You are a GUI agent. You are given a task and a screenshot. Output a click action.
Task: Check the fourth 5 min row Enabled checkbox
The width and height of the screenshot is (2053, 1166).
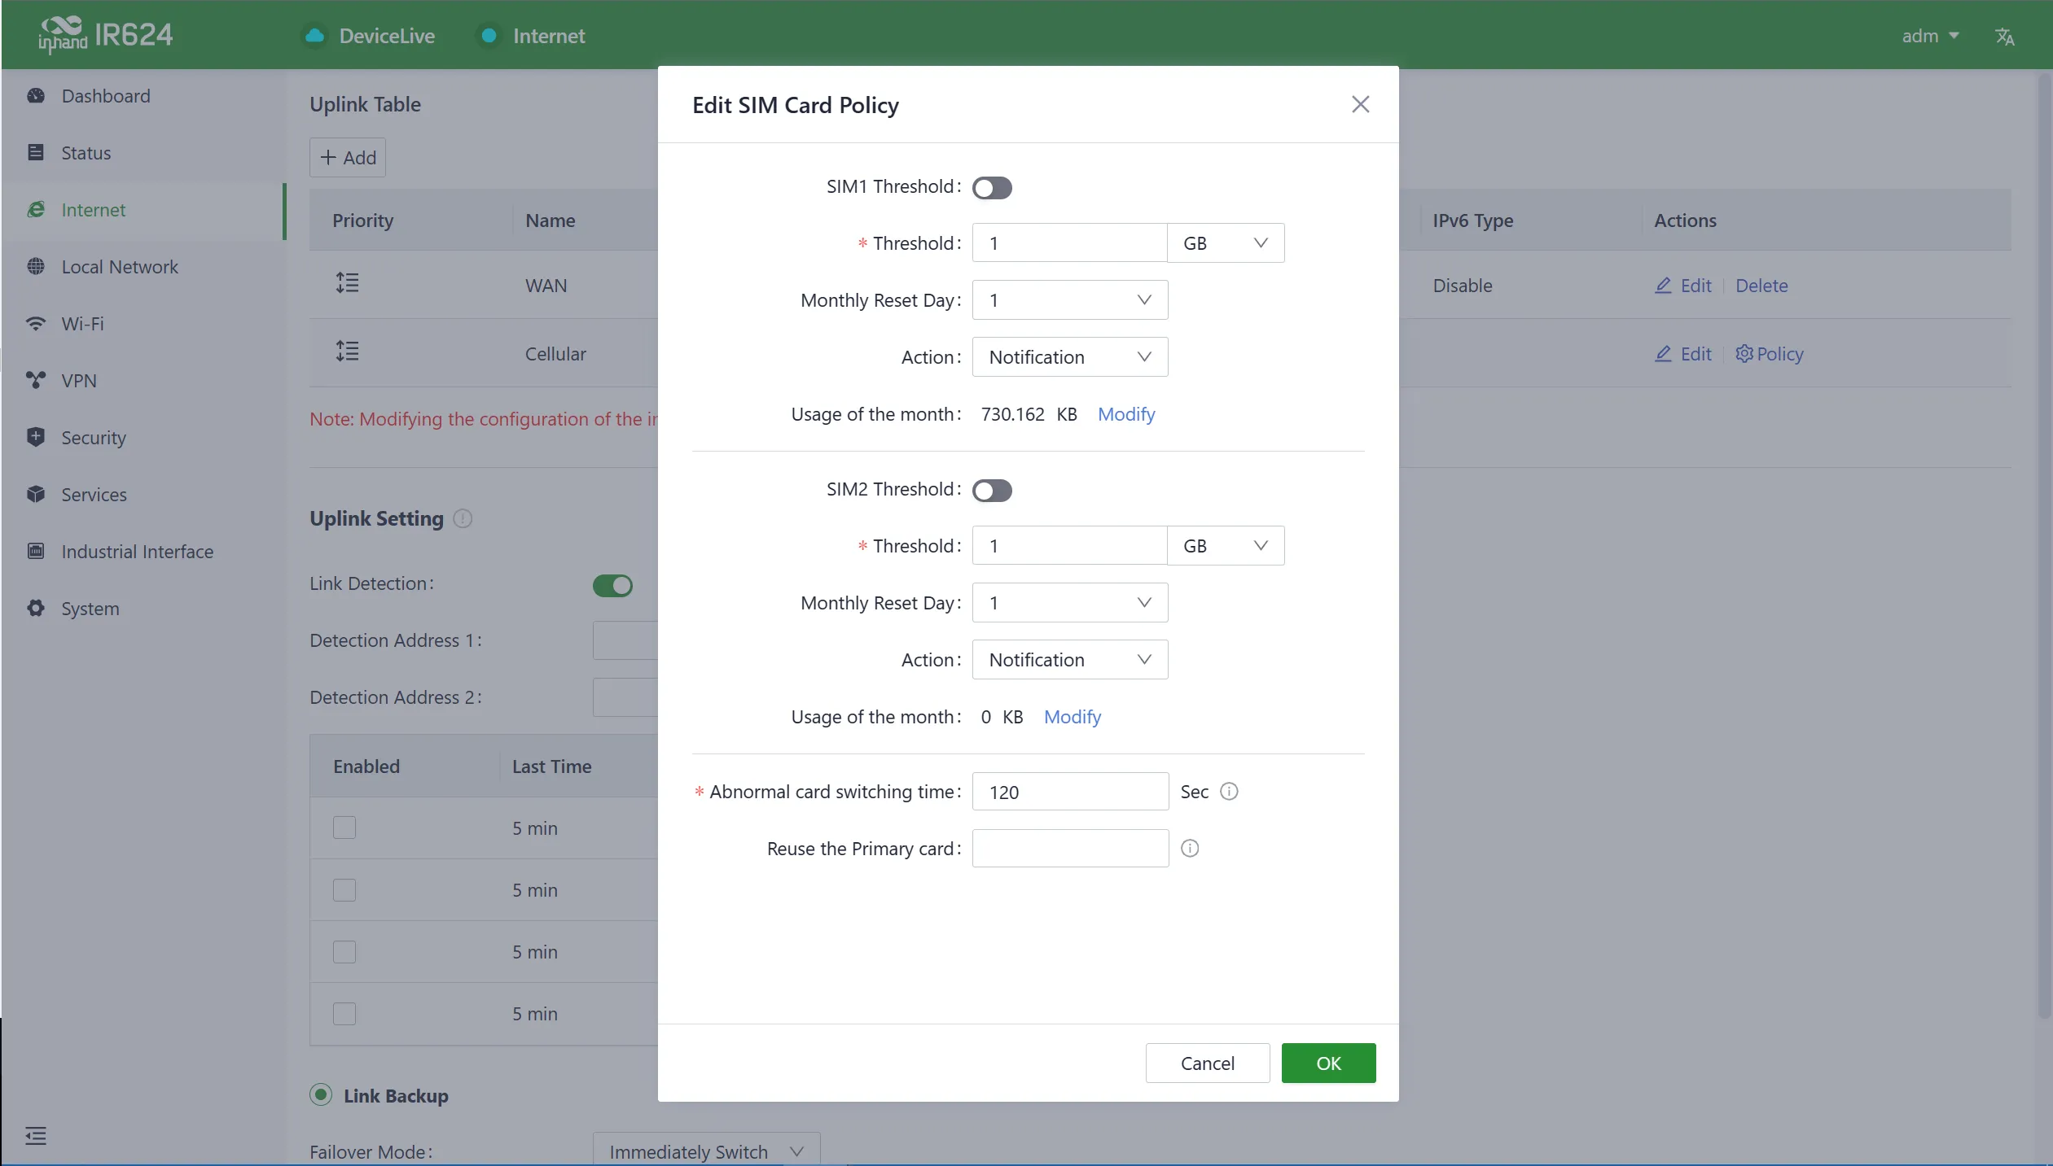pyautogui.click(x=344, y=1014)
